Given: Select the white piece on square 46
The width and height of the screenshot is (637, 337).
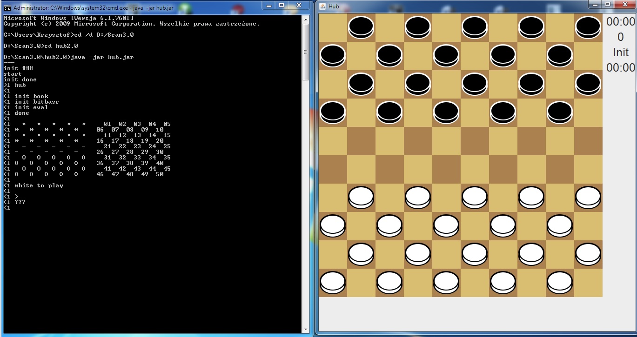Looking at the screenshot, I should 333,283.
